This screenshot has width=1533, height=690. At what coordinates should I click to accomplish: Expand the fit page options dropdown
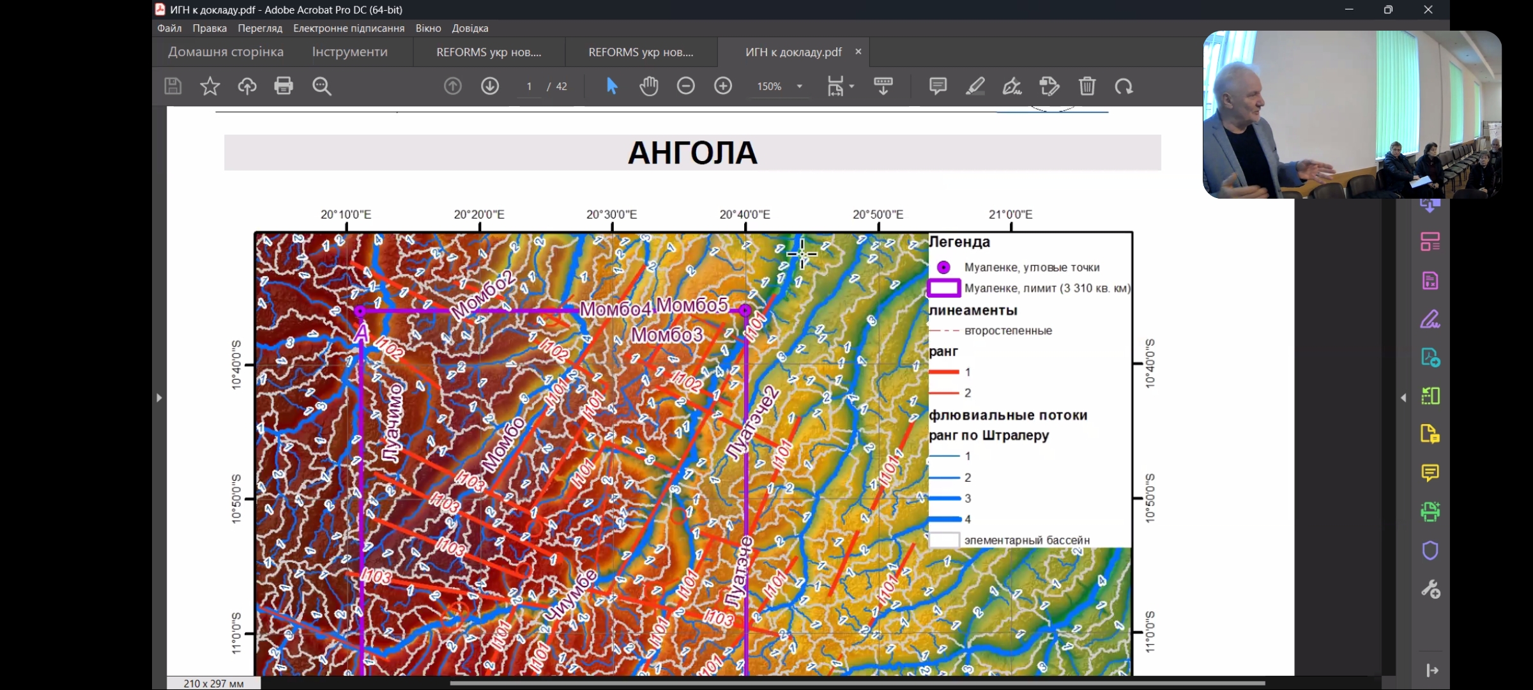(x=852, y=86)
